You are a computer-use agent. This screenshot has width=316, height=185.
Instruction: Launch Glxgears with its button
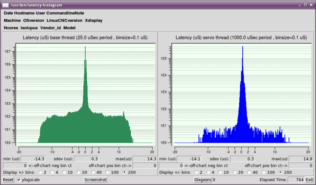pyautogui.click(x=203, y=180)
